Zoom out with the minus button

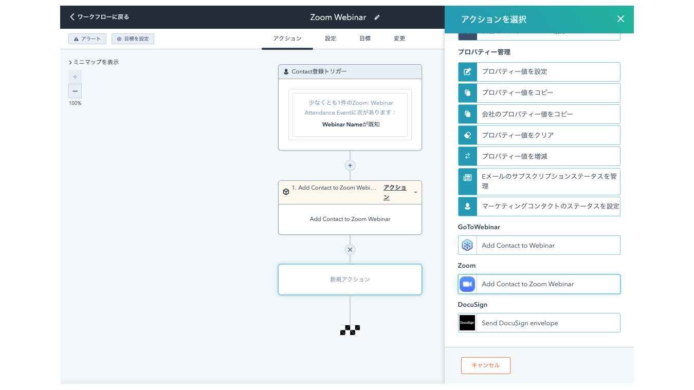coord(75,91)
